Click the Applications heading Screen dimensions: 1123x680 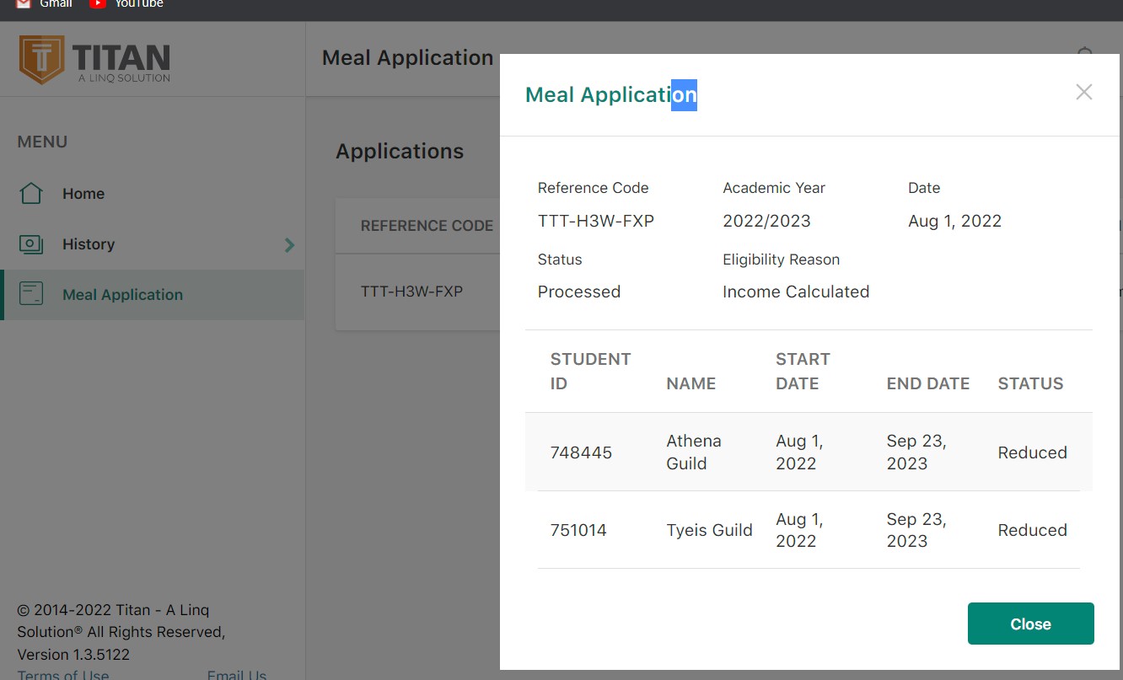(400, 152)
